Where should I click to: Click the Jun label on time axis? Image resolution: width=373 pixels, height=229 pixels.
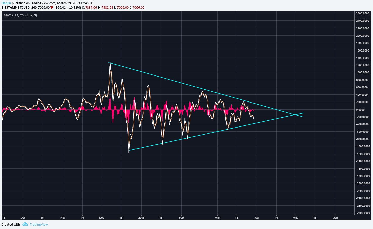click(x=336, y=218)
